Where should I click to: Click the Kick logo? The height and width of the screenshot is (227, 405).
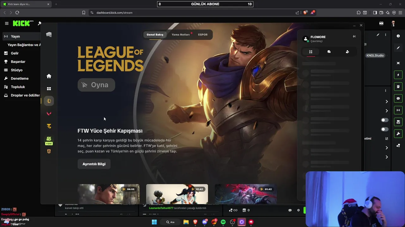coord(23,23)
